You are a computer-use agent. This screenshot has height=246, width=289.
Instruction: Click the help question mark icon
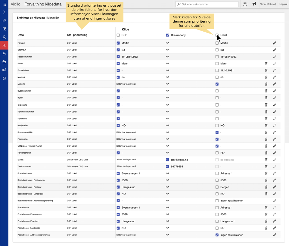[x=245, y=4]
